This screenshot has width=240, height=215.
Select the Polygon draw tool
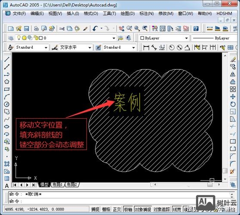7,82
